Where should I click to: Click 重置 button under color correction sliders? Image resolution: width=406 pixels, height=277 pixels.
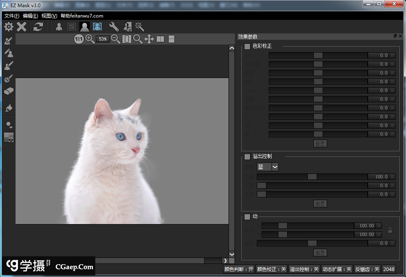coord(320,143)
